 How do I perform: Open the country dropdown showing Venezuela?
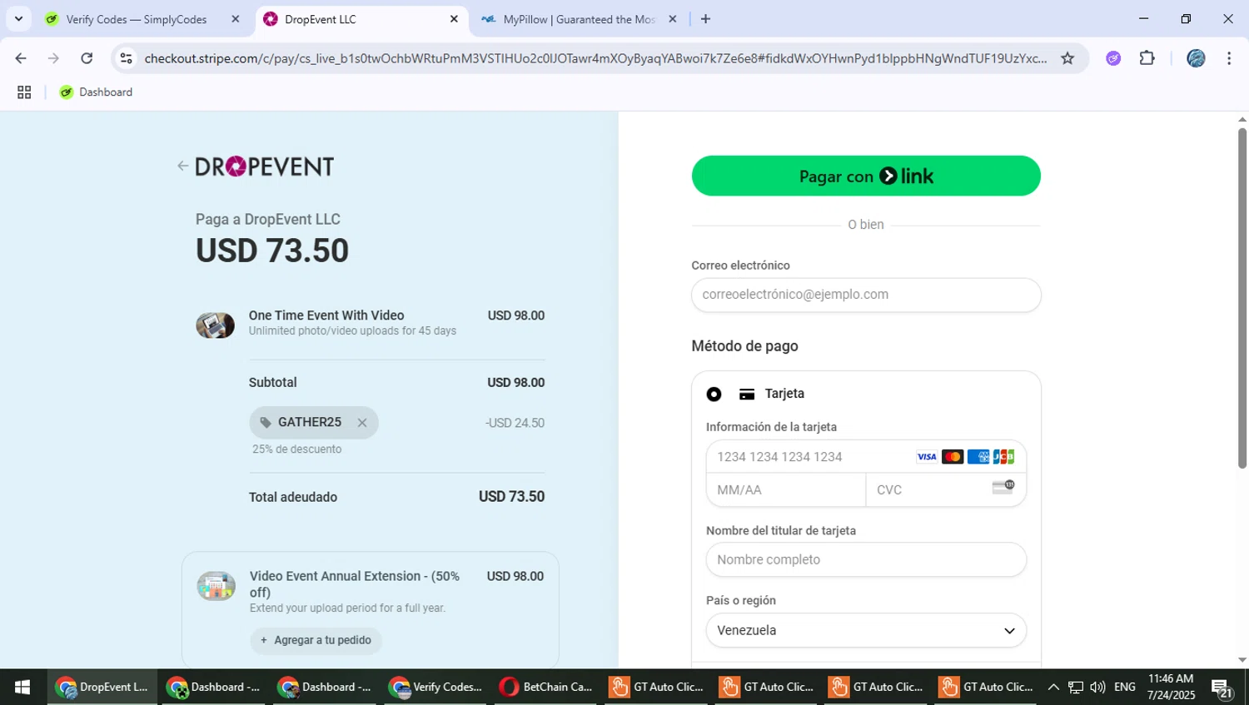[866, 631]
